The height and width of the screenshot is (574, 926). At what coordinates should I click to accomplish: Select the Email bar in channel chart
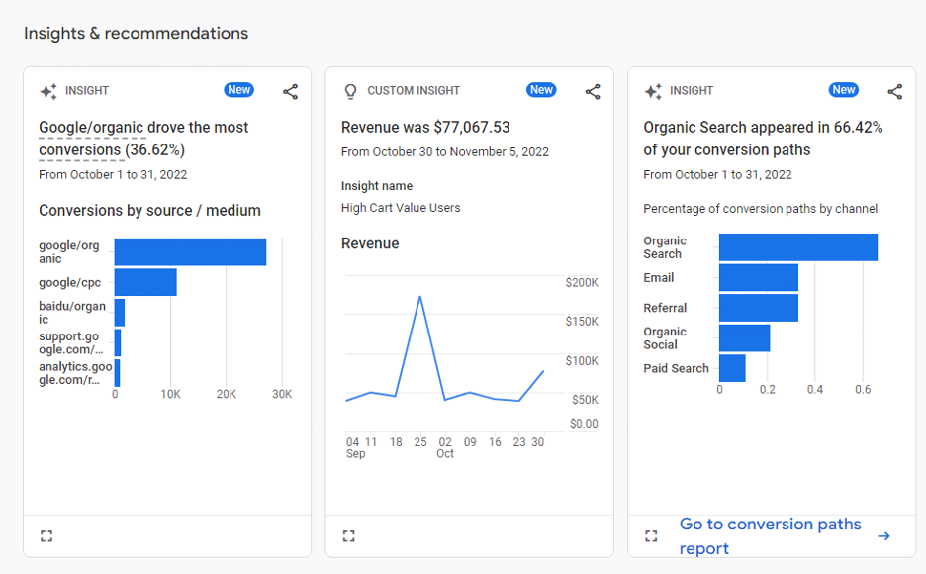(759, 277)
